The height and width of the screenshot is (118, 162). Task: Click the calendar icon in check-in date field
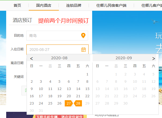[x=84, y=49]
